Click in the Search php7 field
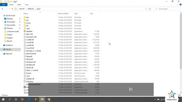The image size is (182, 102). click(167, 9)
